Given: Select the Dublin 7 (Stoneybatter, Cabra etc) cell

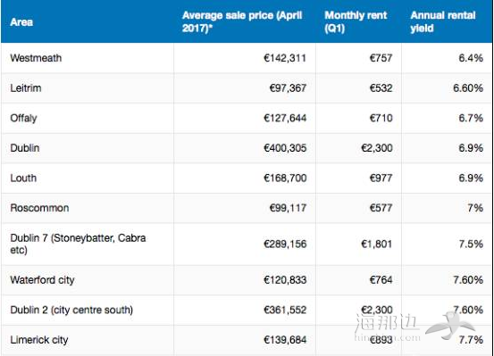Looking at the screenshot, I should 78,244.
